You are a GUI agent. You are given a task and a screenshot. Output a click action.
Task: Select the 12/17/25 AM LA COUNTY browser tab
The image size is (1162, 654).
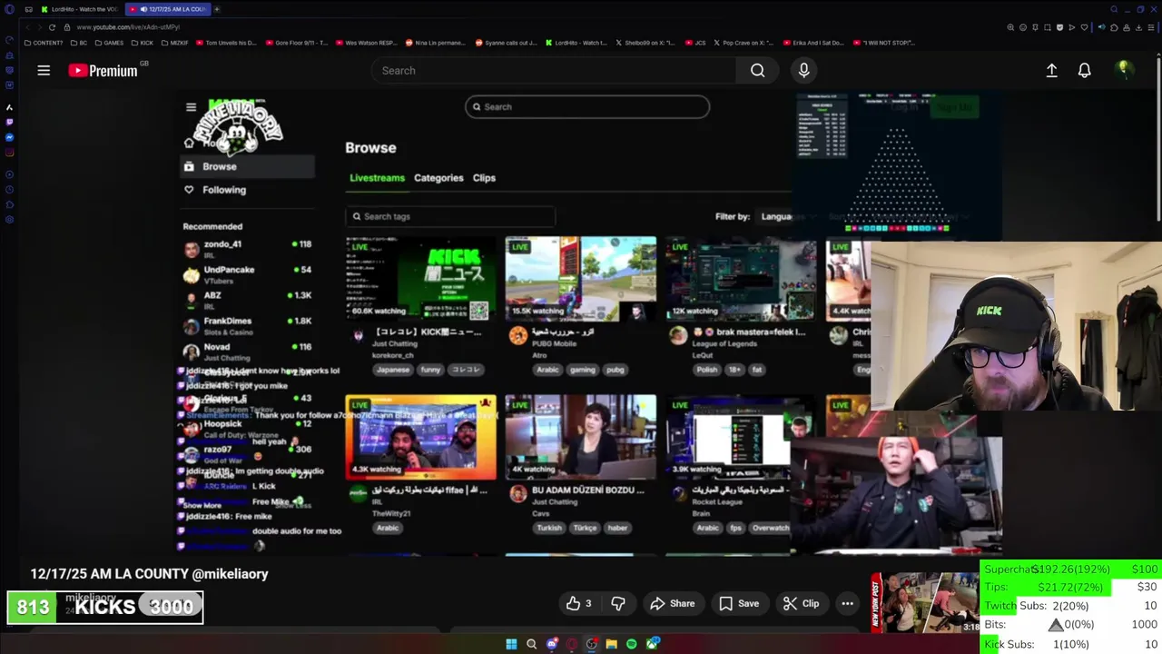pos(168,9)
